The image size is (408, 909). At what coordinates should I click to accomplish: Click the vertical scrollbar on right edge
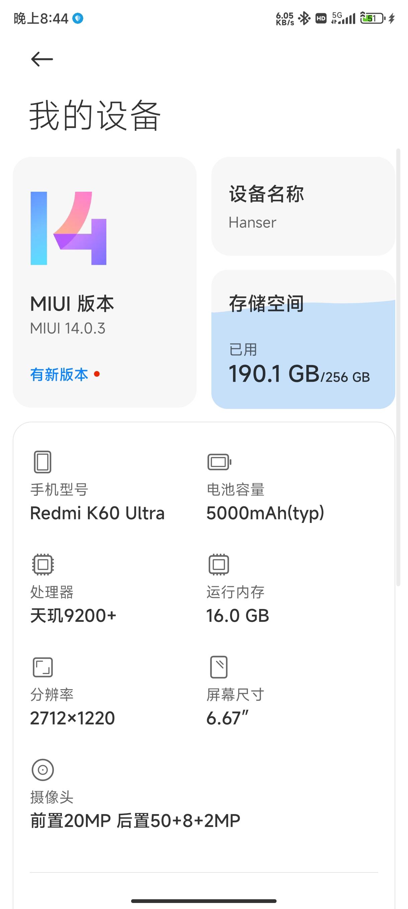pyautogui.click(x=398, y=367)
